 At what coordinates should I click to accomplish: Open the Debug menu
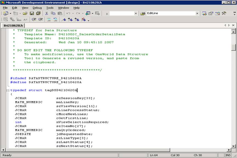(x=37, y=8)
